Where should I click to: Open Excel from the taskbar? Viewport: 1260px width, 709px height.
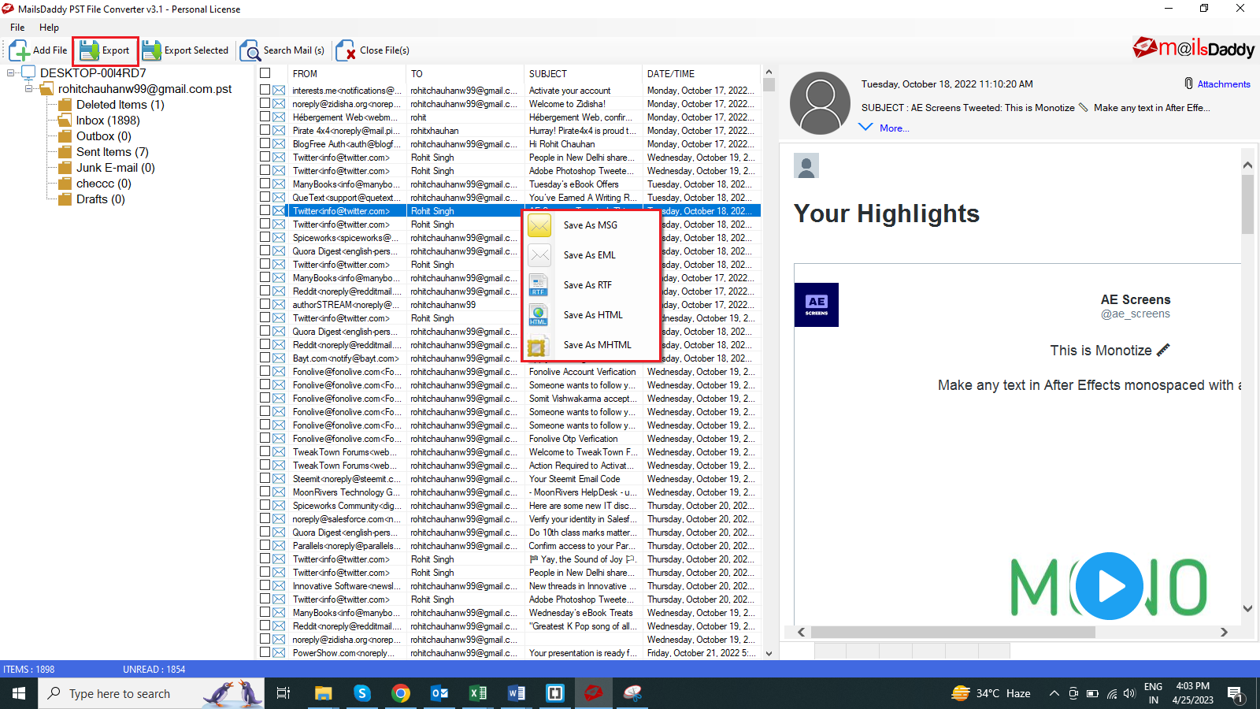[x=478, y=693]
